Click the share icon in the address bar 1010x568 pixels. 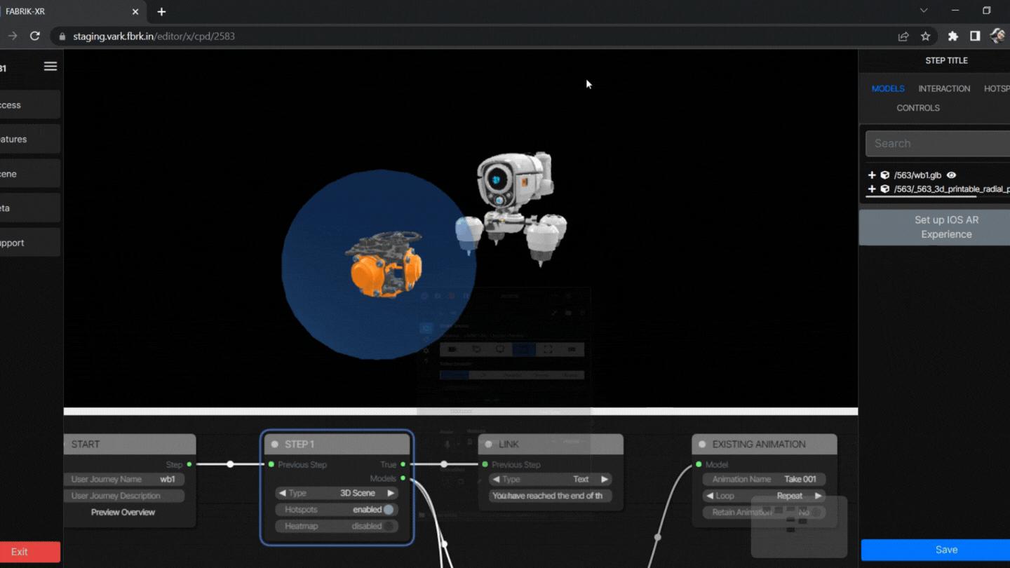point(903,36)
